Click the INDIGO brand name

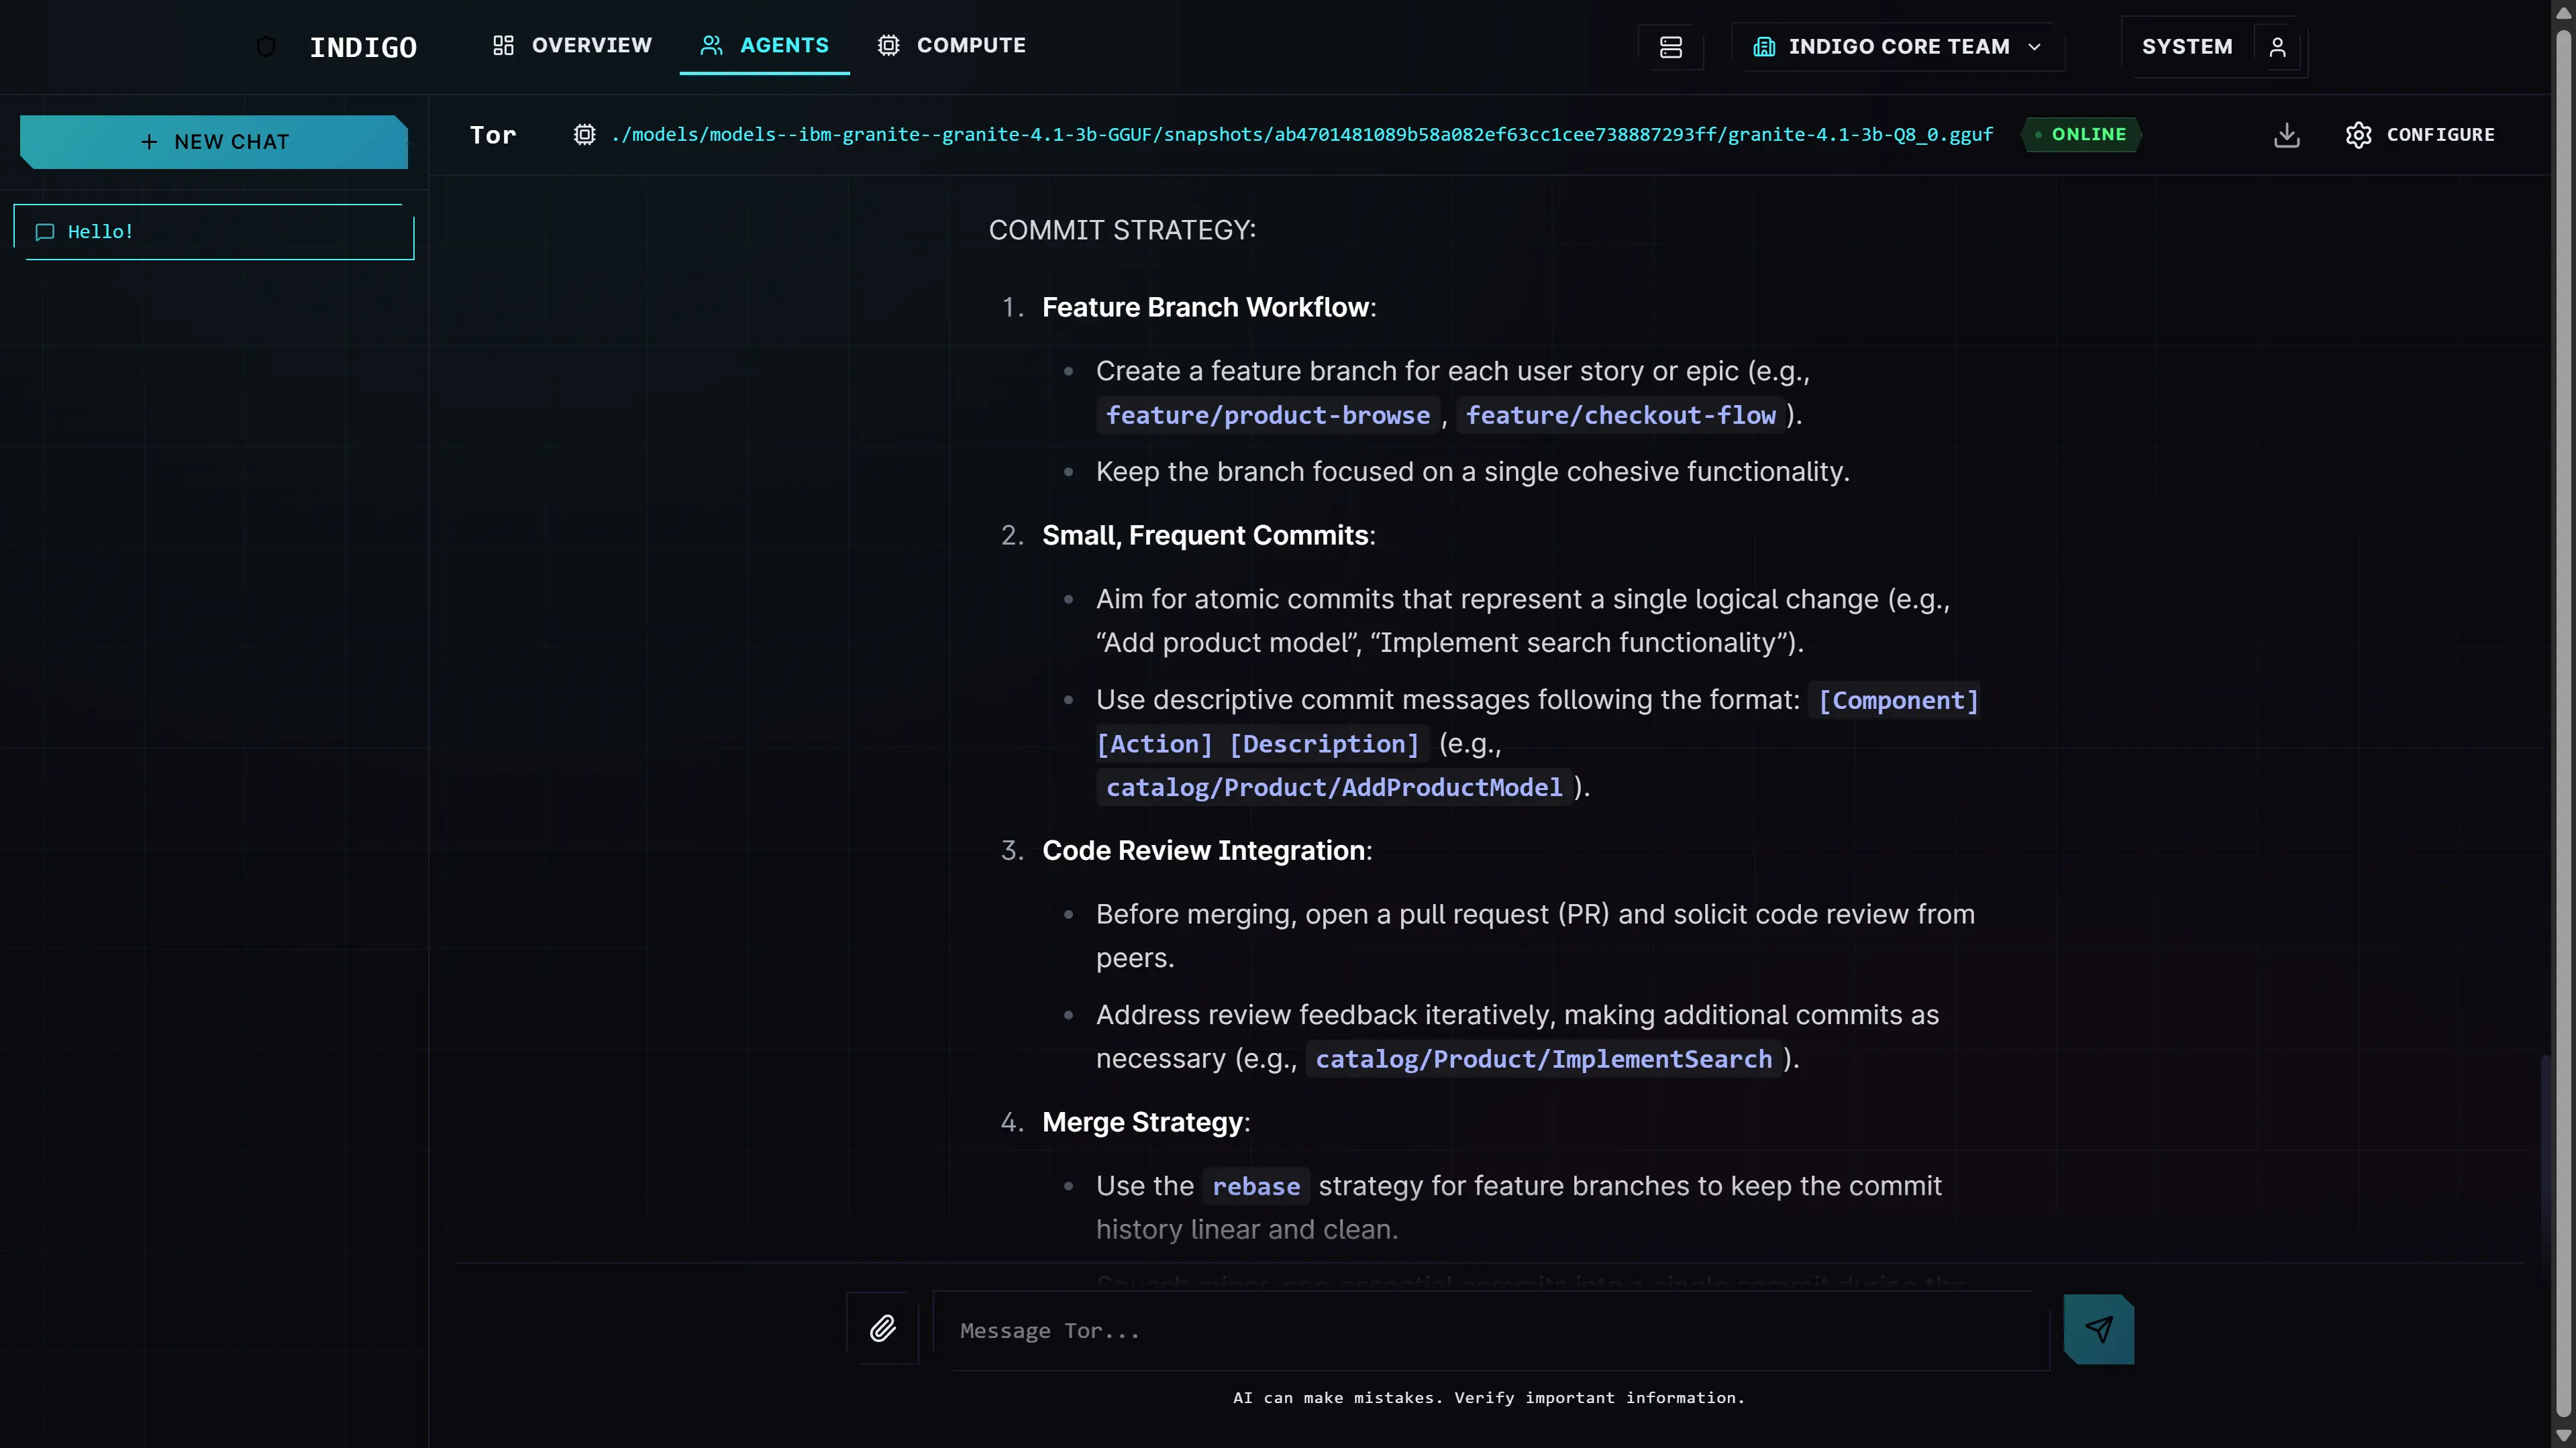point(363,48)
